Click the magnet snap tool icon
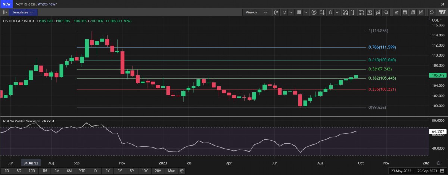Screen dimensions: 448x175 click(345, 12)
